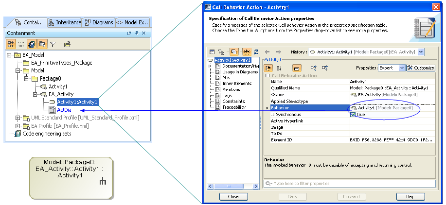The height and width of the screenshot is (205, 446).
Task: Select the Activity1:Activity1 node in Containment tree
Action: pos(78,102)
